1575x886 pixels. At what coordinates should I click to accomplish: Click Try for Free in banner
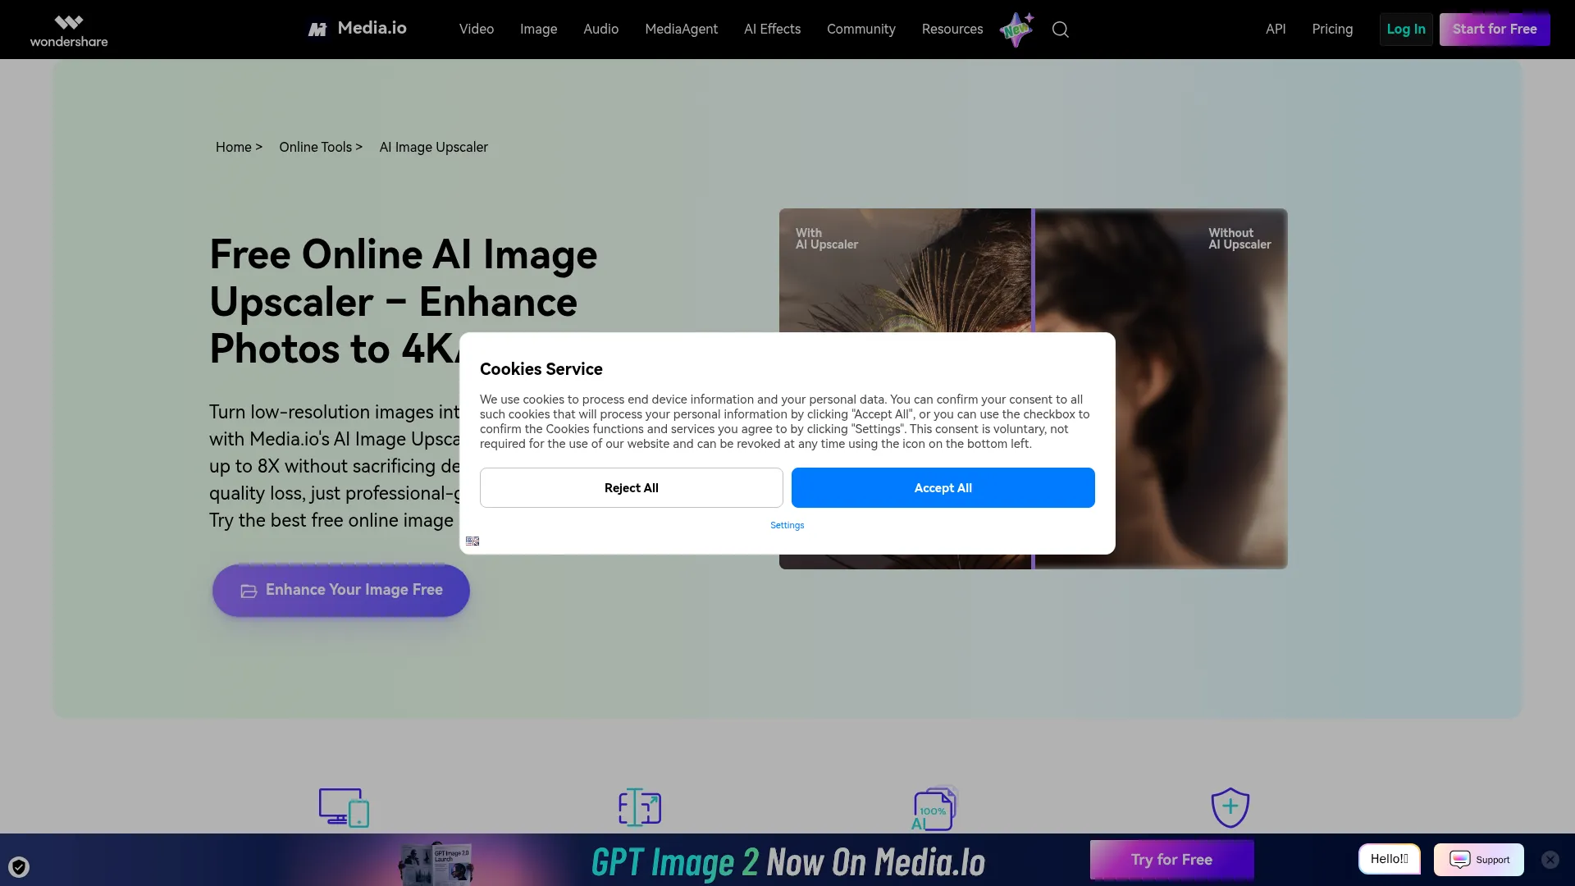pos(1172,859)
